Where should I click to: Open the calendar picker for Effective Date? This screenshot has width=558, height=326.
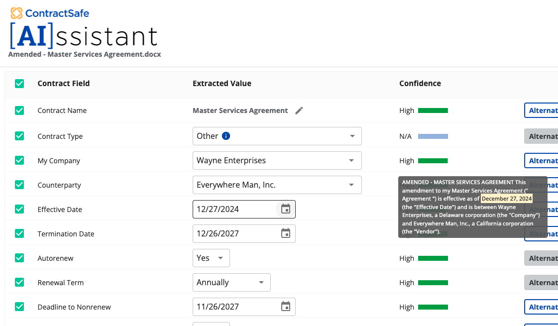point(285,209)
